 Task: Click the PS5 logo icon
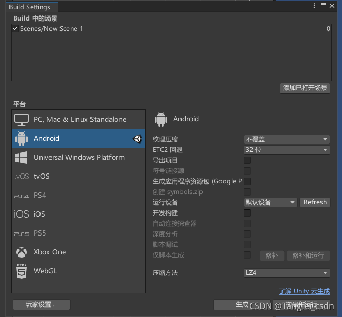coord(22,234)
